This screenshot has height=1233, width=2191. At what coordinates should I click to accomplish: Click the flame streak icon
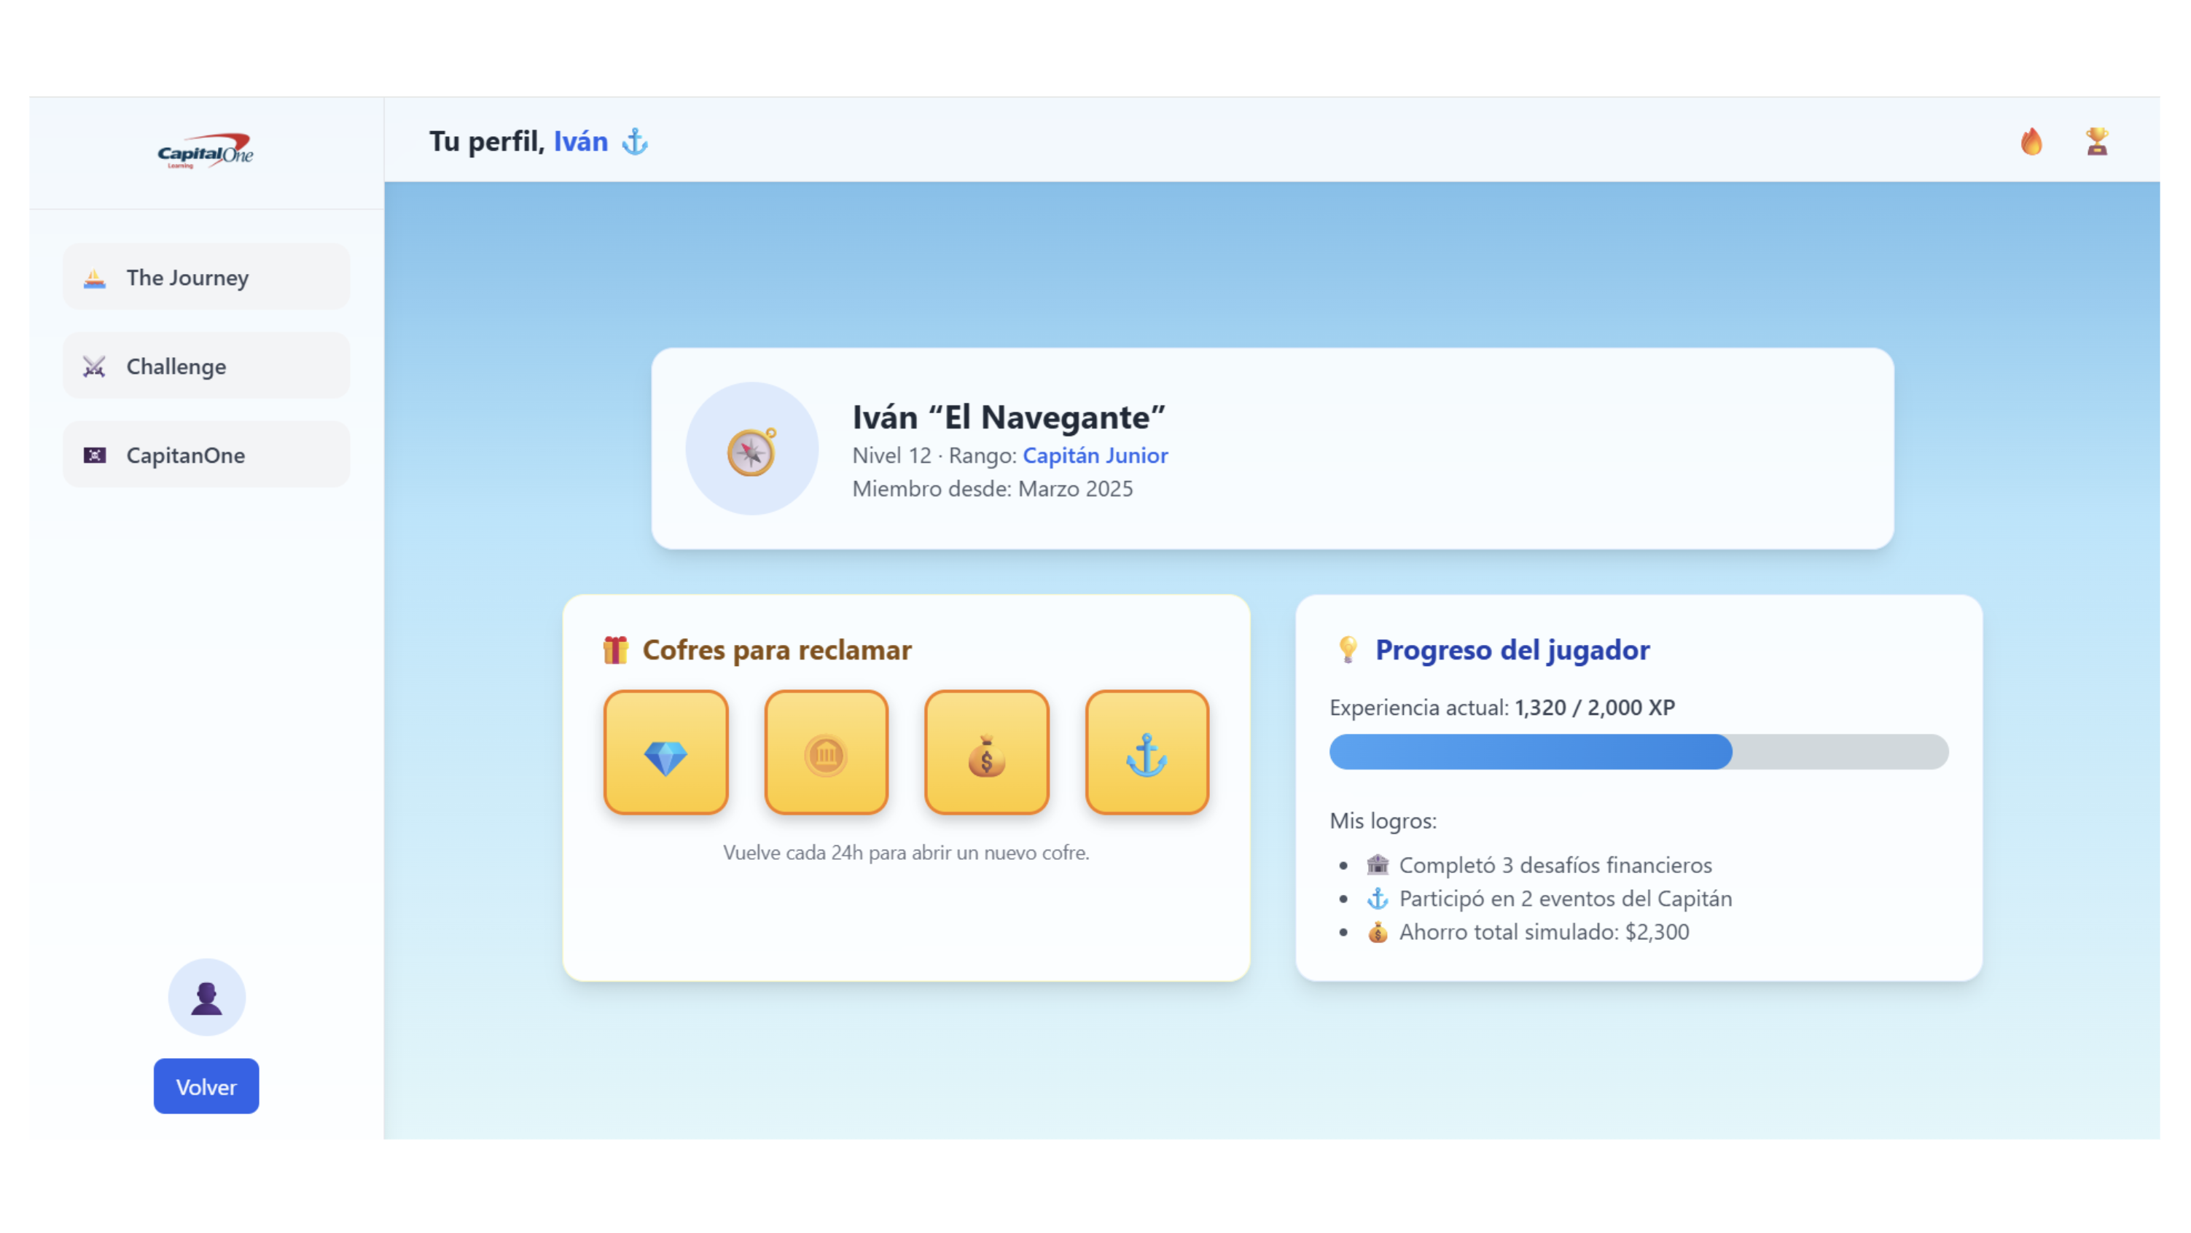pyautogui.click(x=2031, y=141)
